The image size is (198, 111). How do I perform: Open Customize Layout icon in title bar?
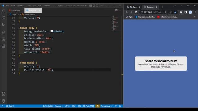tap(101, 6)
